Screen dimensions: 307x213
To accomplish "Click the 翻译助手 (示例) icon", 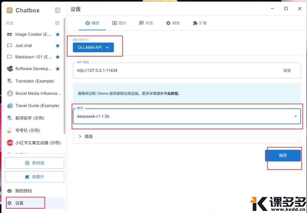I will click(10, 118).
